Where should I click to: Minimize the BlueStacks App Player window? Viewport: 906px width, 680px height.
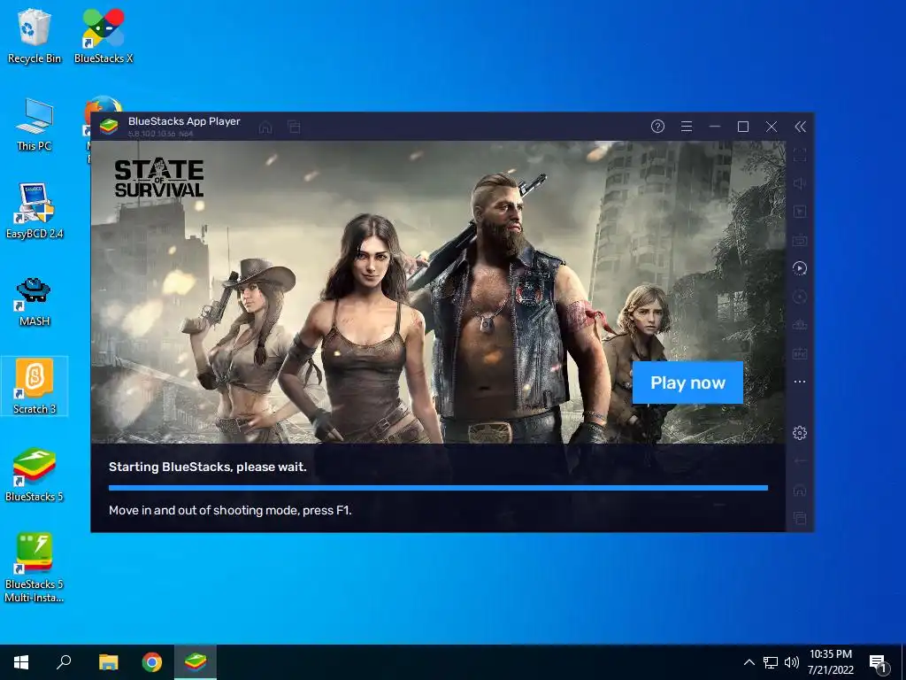coord(715,127)
